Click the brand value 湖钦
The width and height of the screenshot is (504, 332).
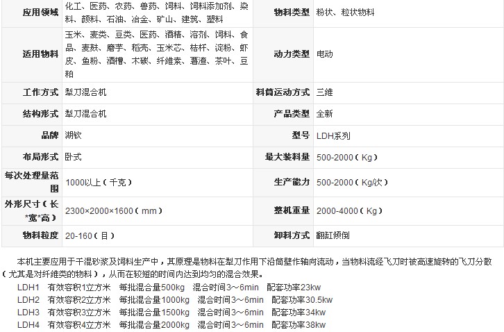point(74,135)
